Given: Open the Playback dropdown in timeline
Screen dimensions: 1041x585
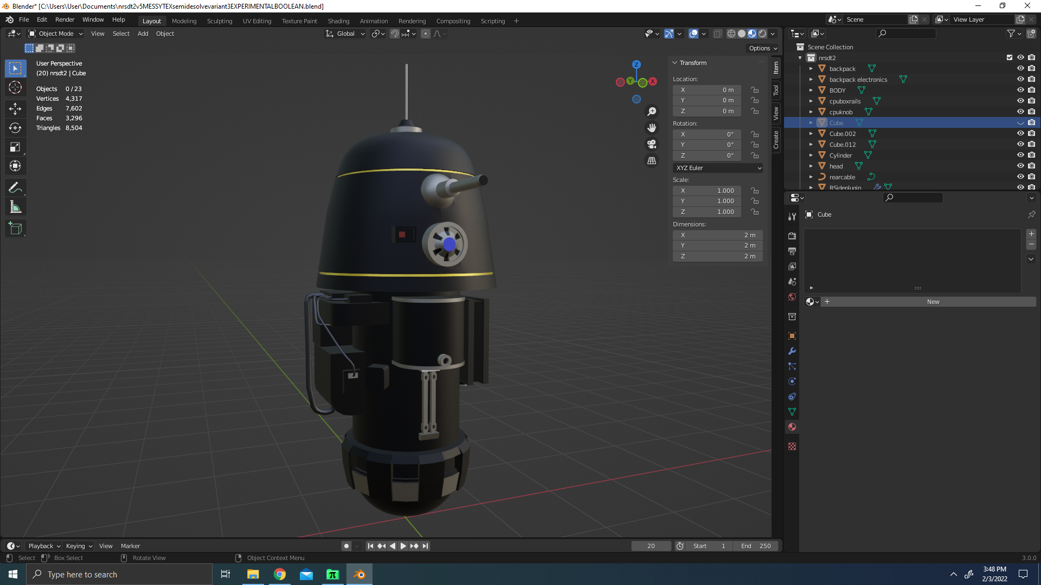Looking at the screenshot, I should [44, 546].
